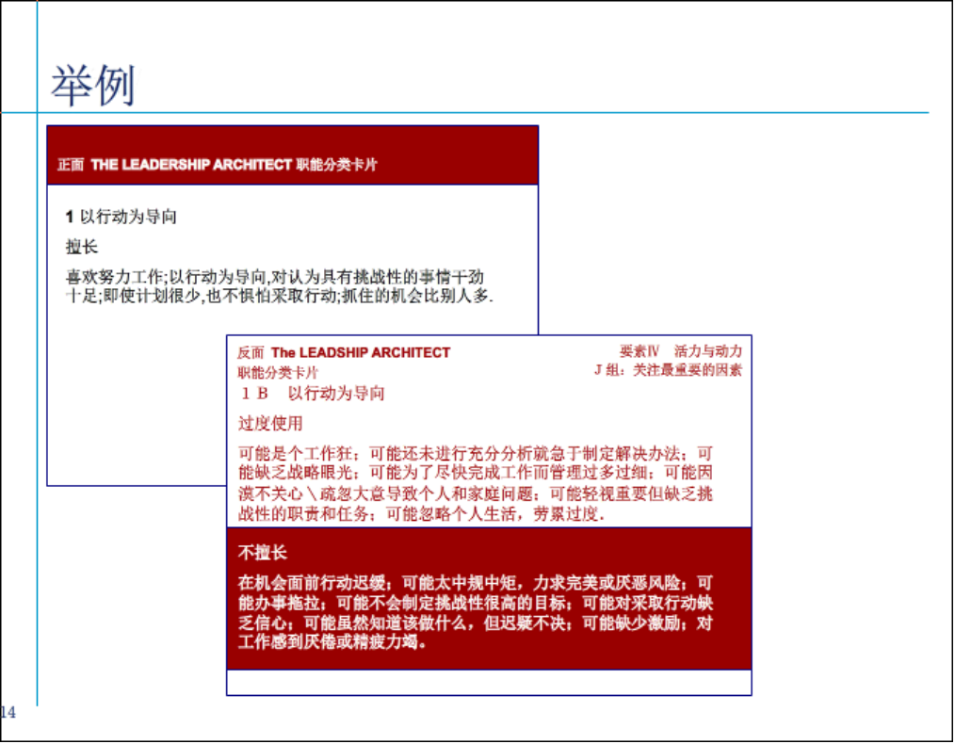Screen dimensions: 955x744
Task: Select the "J组：关注最重要的因素" line
Action: [667, 370]
